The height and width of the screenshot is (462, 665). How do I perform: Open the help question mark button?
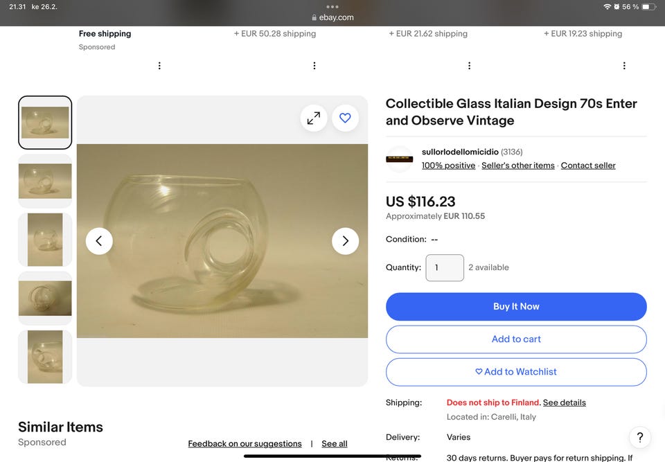click(x=640, y=437)
